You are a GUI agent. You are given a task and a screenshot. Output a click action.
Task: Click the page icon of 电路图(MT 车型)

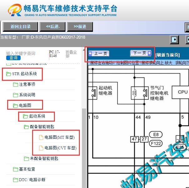(41, 137)
